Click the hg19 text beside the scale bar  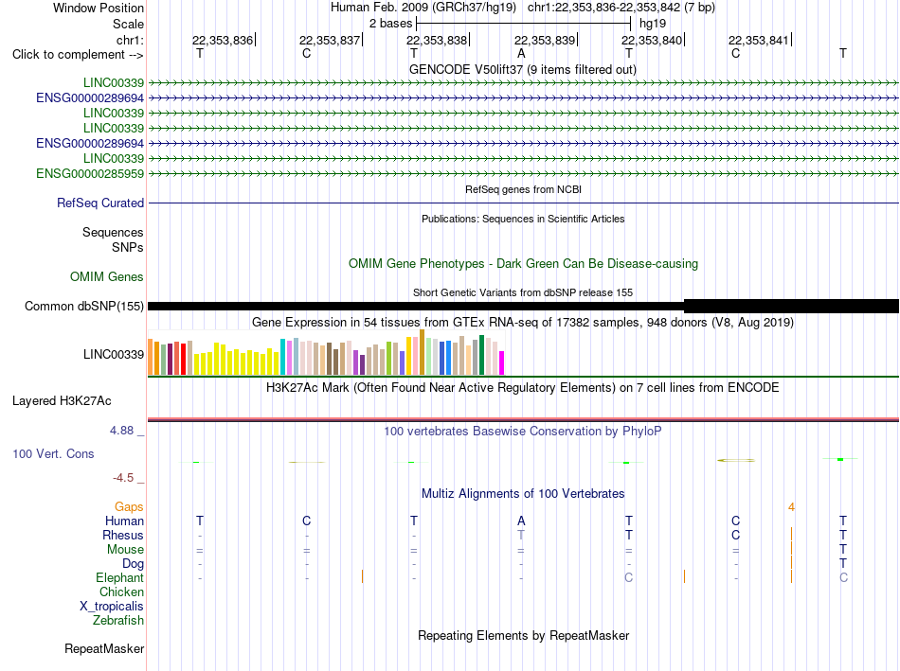(653, 24)
